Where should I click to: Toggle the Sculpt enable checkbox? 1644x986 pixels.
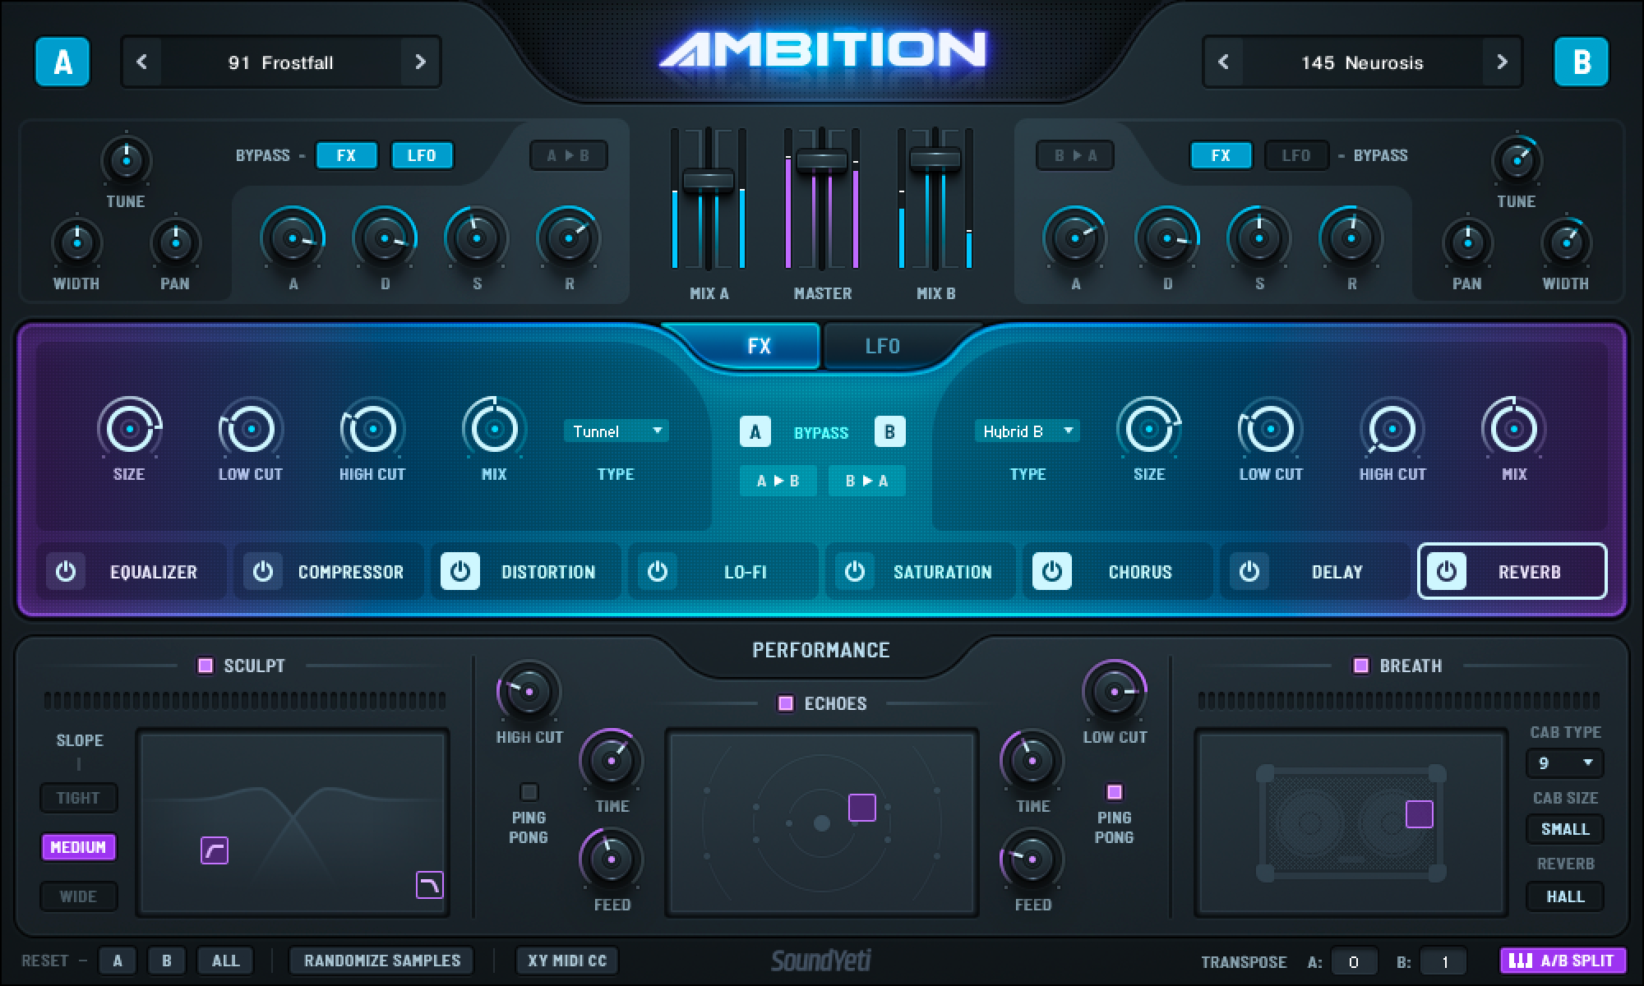pyautogui.click(x=205, y=666)
